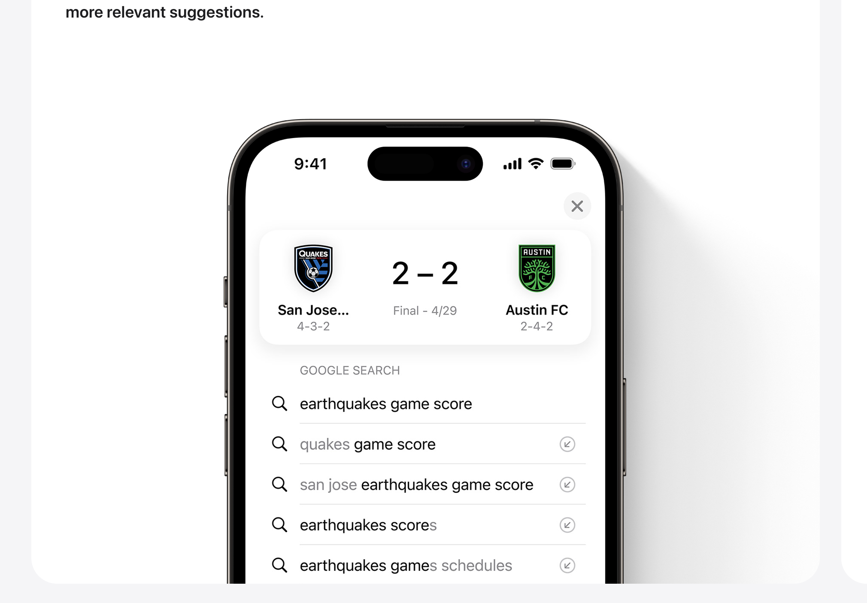Tap the Google Search input field
Image resolution: width=867 pixels, height=603 pixels.
point(425,403)
